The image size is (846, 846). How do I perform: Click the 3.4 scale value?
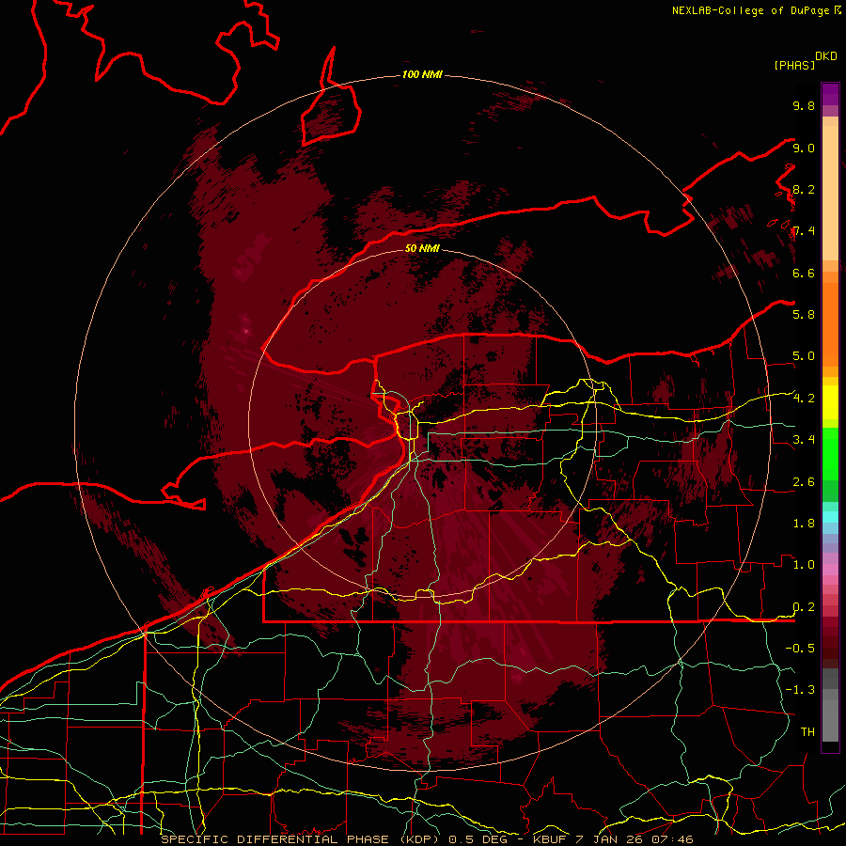point(804,440)
